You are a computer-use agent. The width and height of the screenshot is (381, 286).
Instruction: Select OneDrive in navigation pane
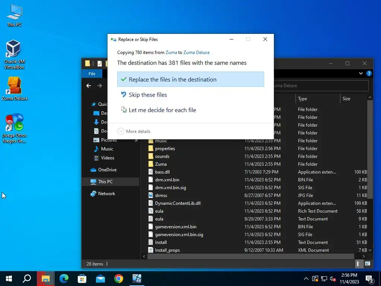(107, 170)
